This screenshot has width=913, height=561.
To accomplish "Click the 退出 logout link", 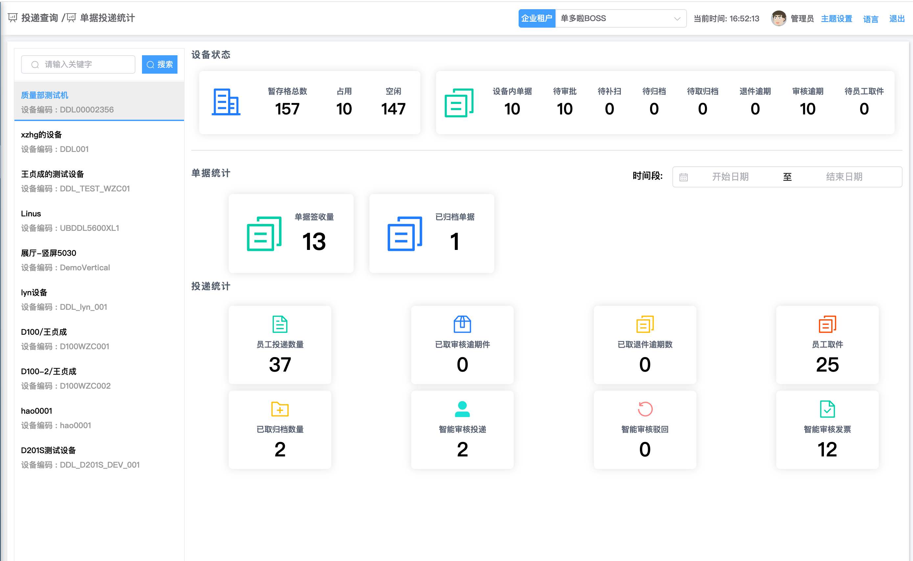I will pos(896,18).
